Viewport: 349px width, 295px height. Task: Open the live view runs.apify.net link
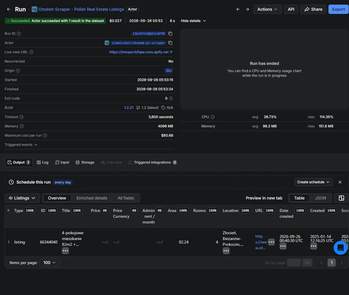[141, 52]
